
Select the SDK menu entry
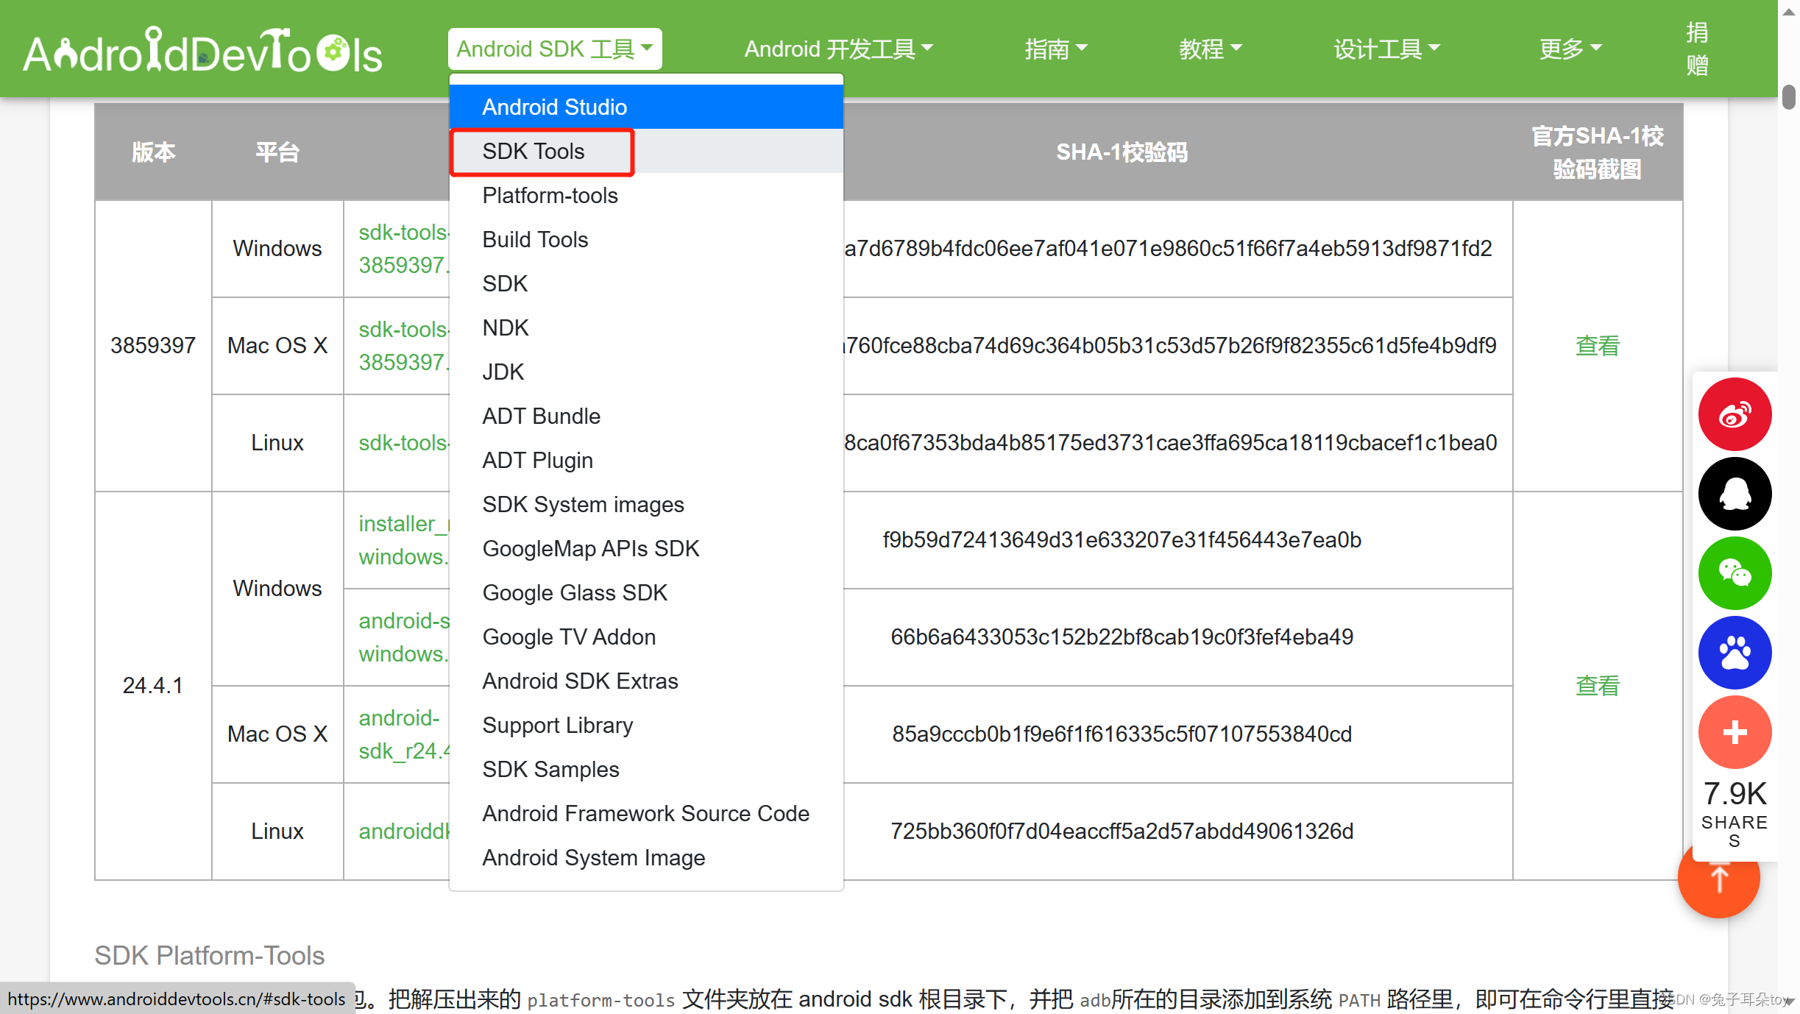pyautogui.click(x=646, y=283)
